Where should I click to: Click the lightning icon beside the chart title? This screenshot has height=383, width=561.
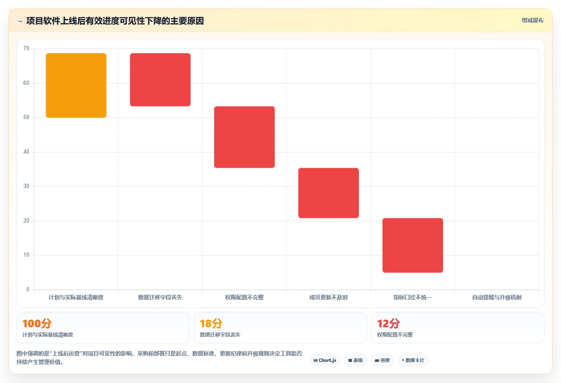20,21
